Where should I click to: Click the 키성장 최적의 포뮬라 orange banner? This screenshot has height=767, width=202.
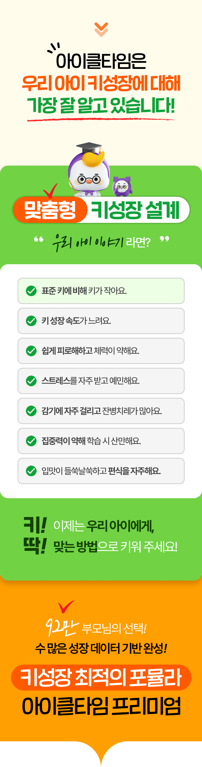point(101,677)
